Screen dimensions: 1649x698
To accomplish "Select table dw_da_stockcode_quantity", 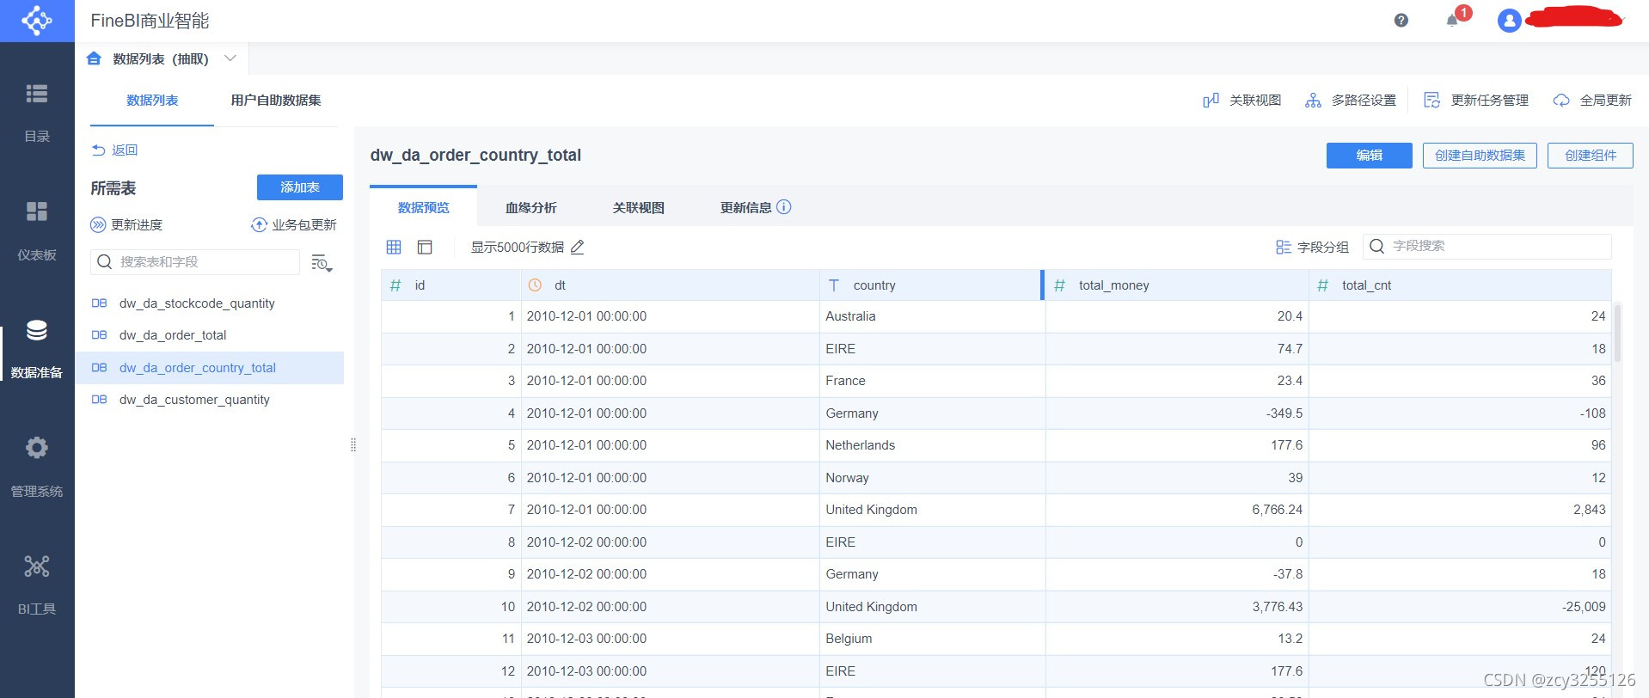I will click(x=197, y=303).
